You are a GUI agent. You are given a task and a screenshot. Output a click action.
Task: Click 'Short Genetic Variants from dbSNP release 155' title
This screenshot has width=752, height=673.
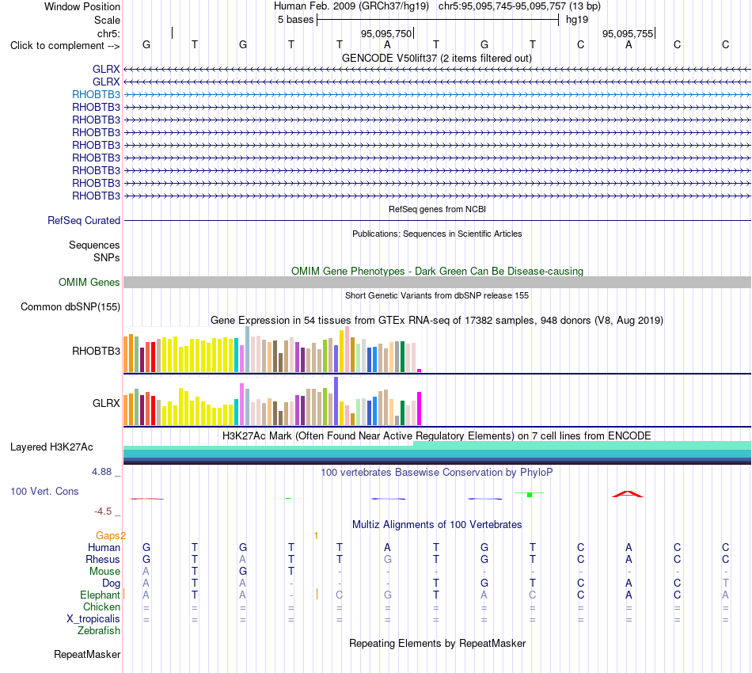(437, 295)
